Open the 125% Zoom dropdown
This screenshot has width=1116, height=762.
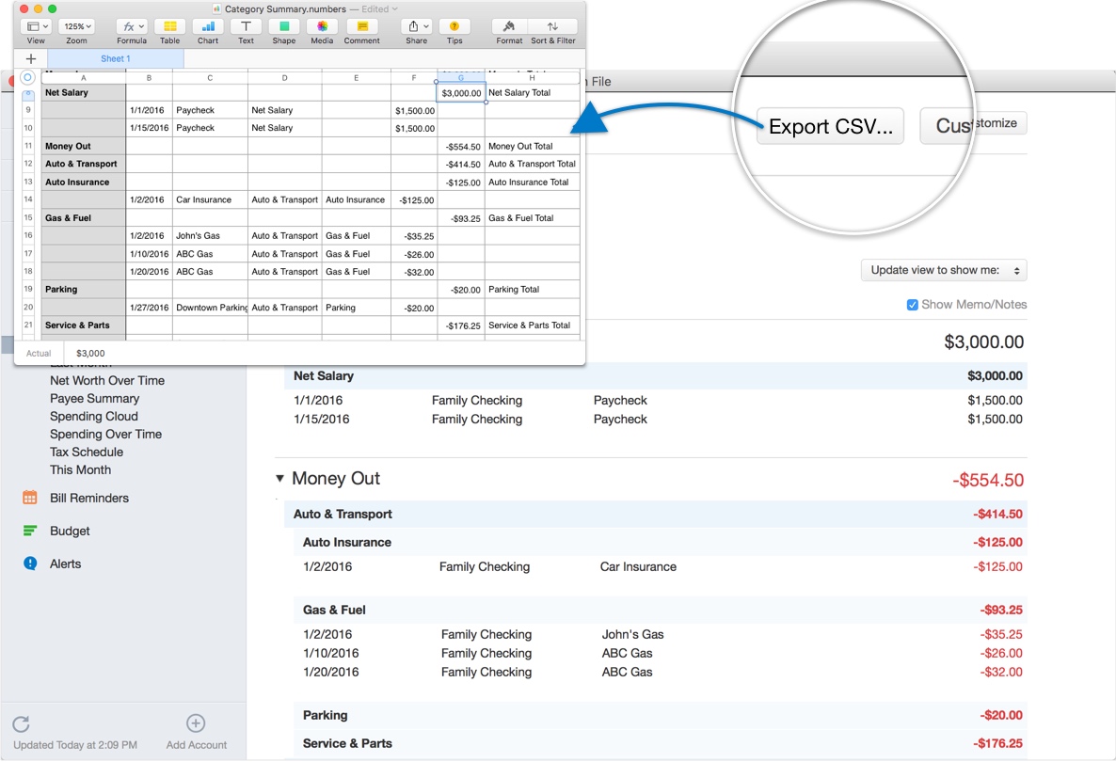click(x=77, y=26)
